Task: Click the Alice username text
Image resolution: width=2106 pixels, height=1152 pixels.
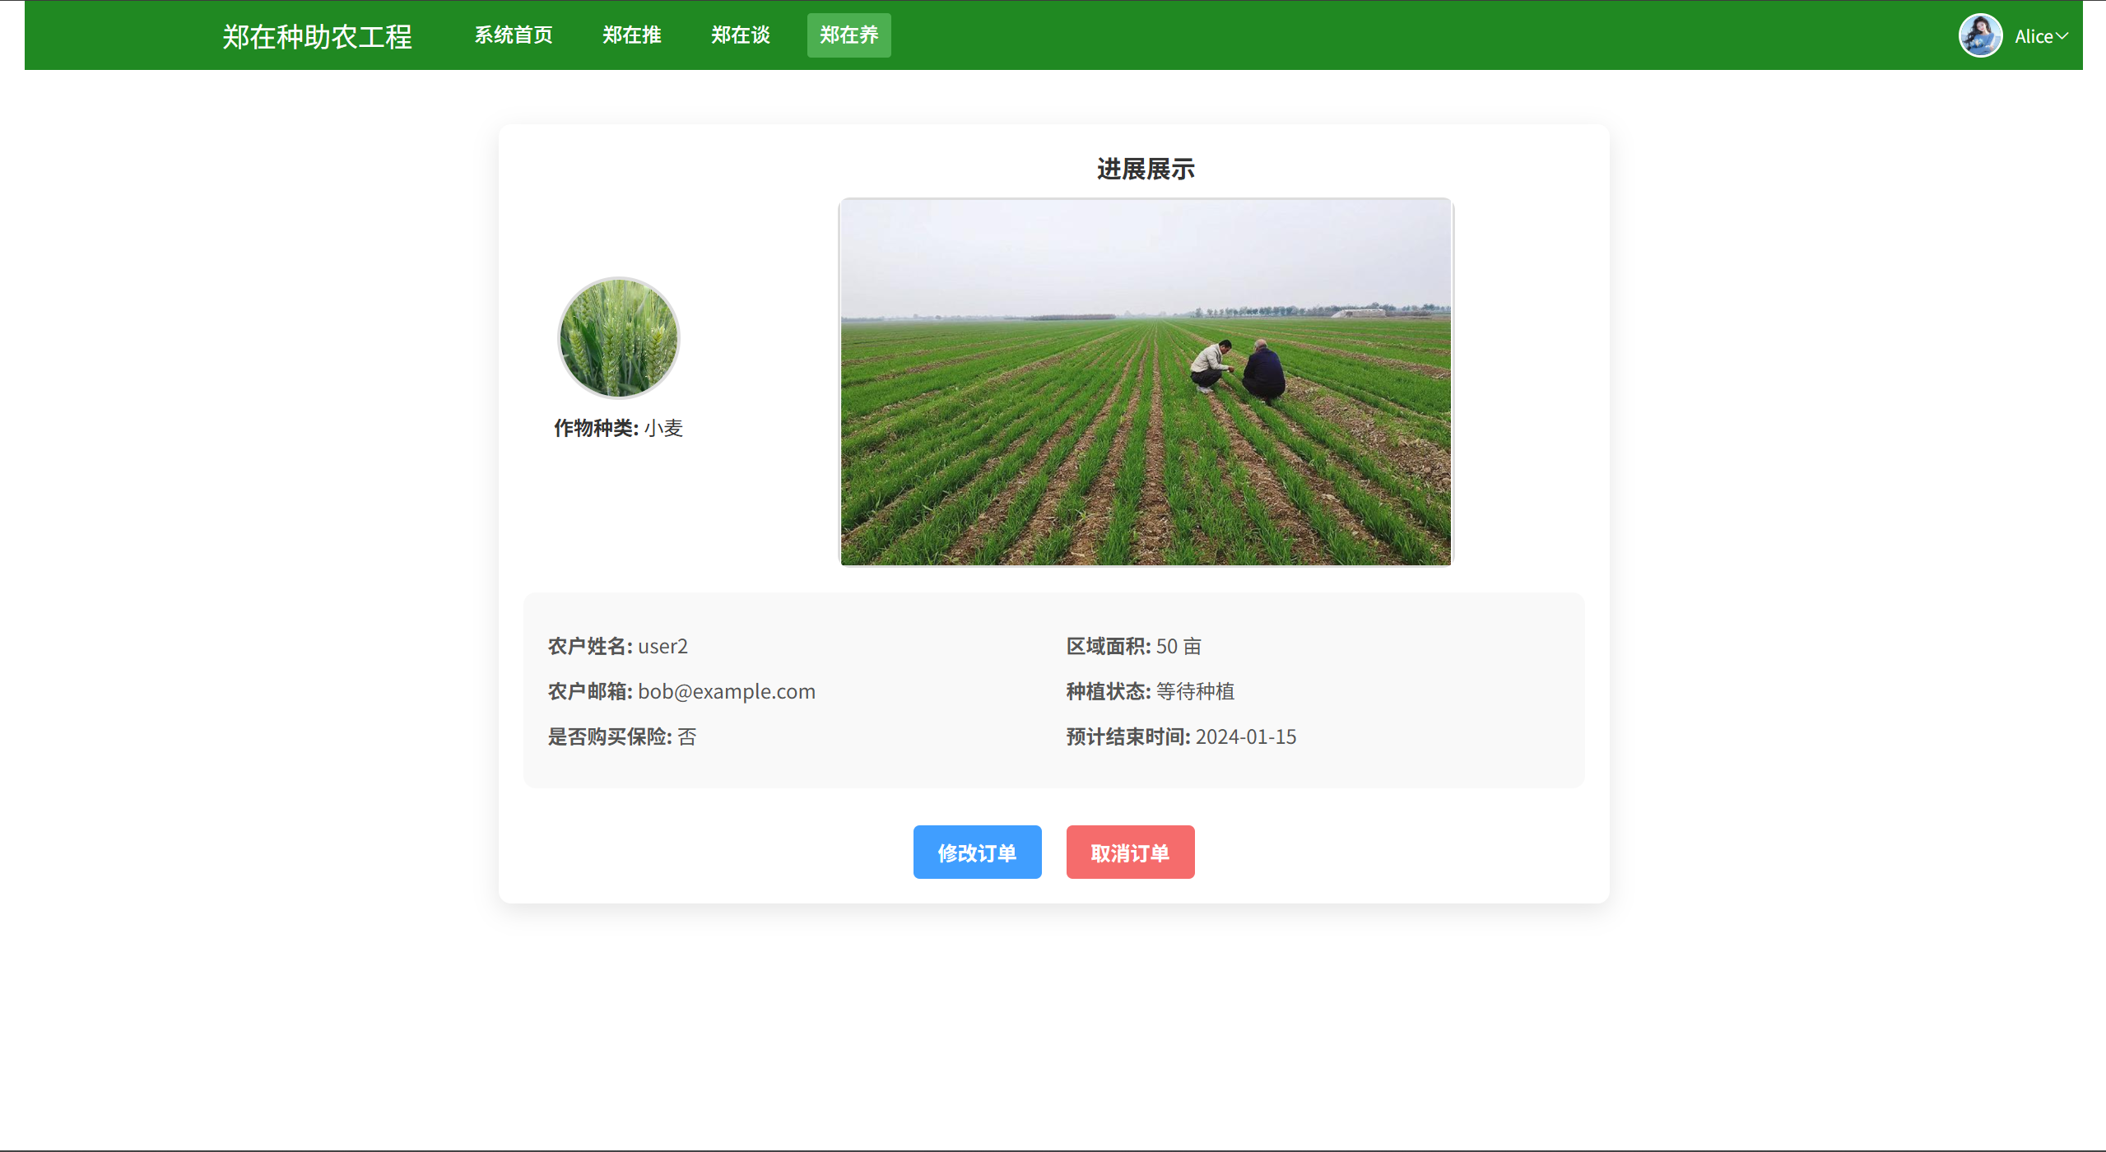Action: 2033,36
